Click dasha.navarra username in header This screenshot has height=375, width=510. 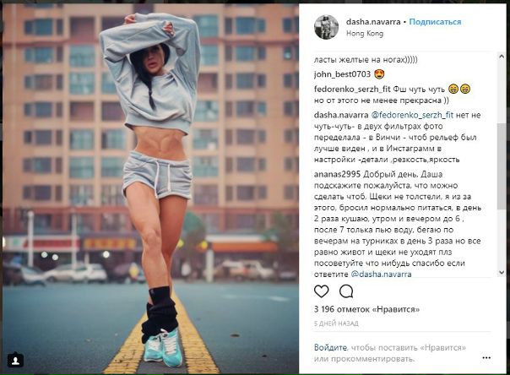point(373,22)
